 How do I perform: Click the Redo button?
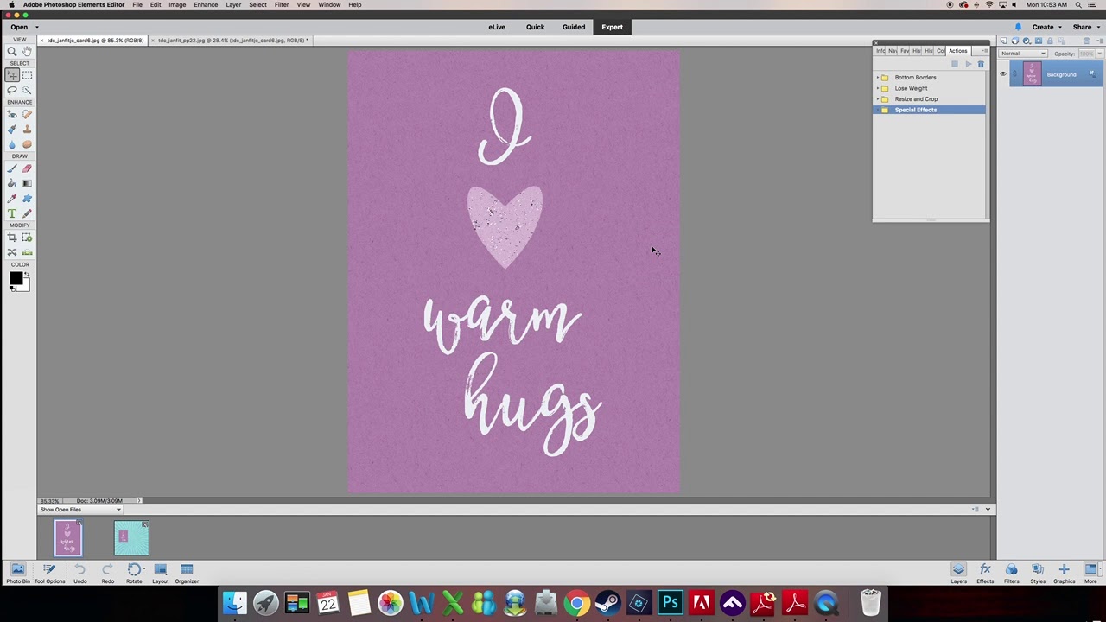[x=107, y=572]
